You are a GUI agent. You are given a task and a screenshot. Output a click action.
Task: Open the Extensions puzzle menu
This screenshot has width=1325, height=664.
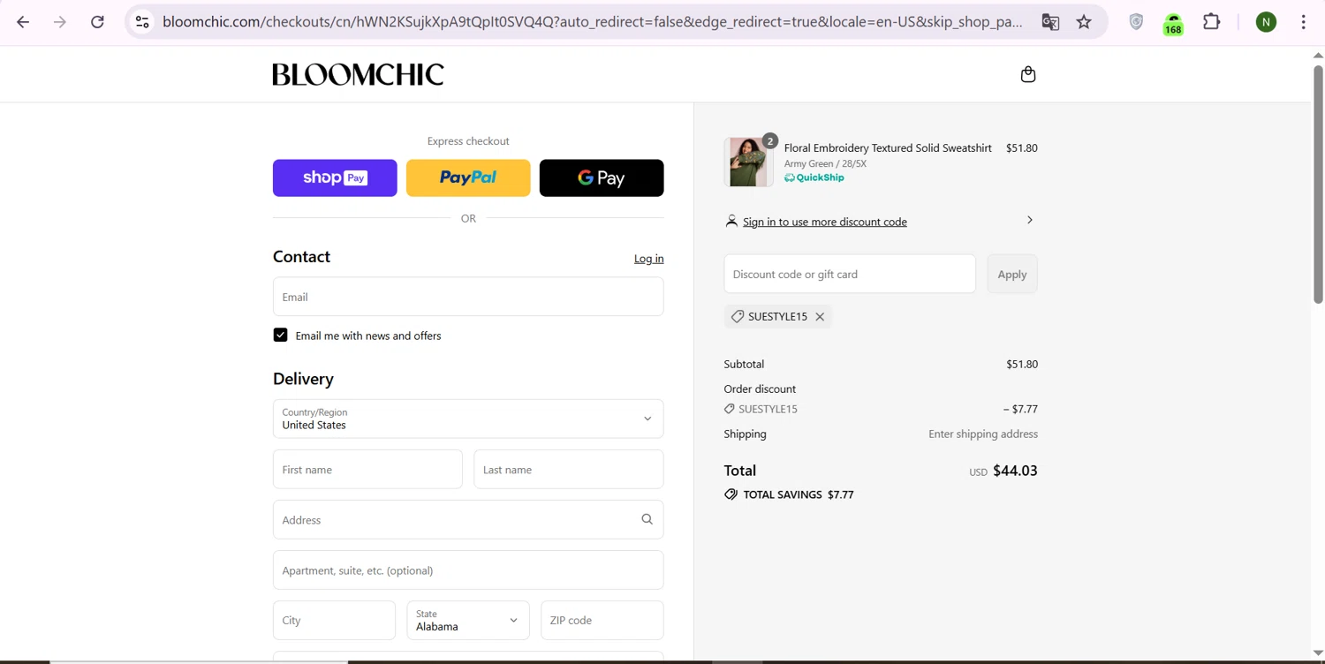[1212, 22]
